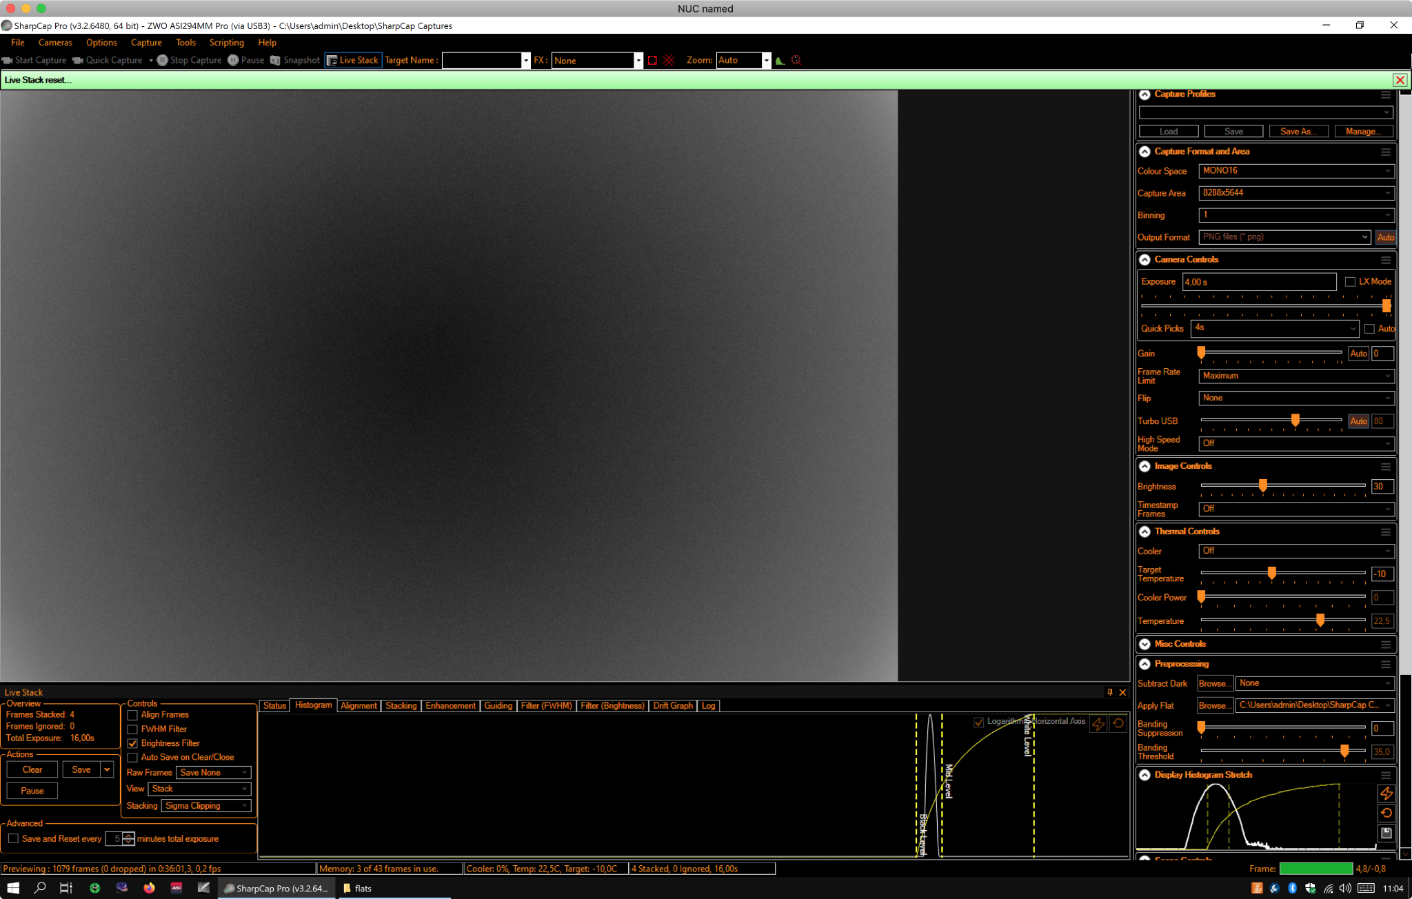Viewport: 1412px width, 899px height.
Task: Click the green image histogram toolbar icon
Action: 780,60
